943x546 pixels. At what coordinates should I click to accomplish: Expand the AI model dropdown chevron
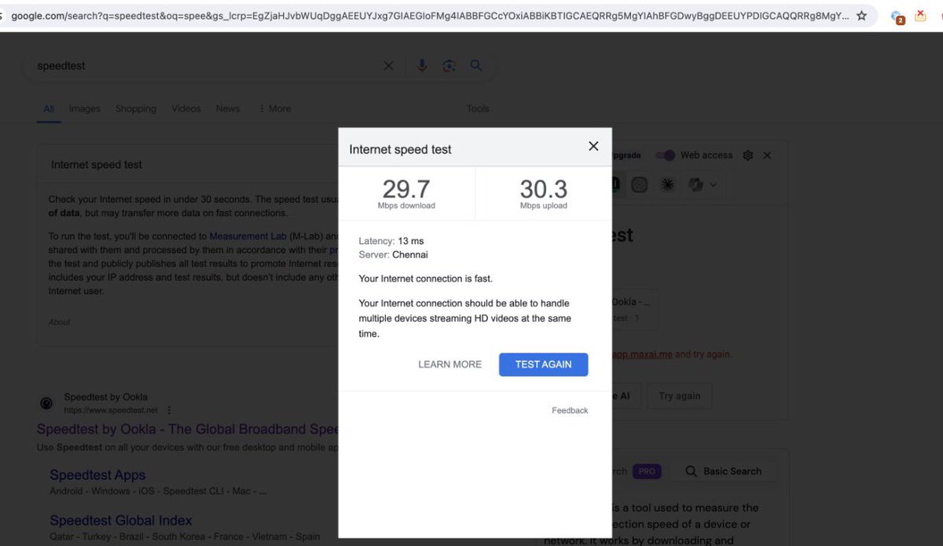(x=713, y=185)
